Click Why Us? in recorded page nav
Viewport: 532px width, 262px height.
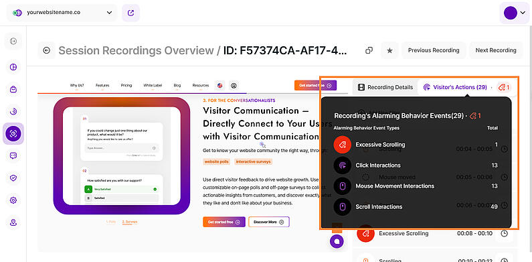tap(77, 85)
